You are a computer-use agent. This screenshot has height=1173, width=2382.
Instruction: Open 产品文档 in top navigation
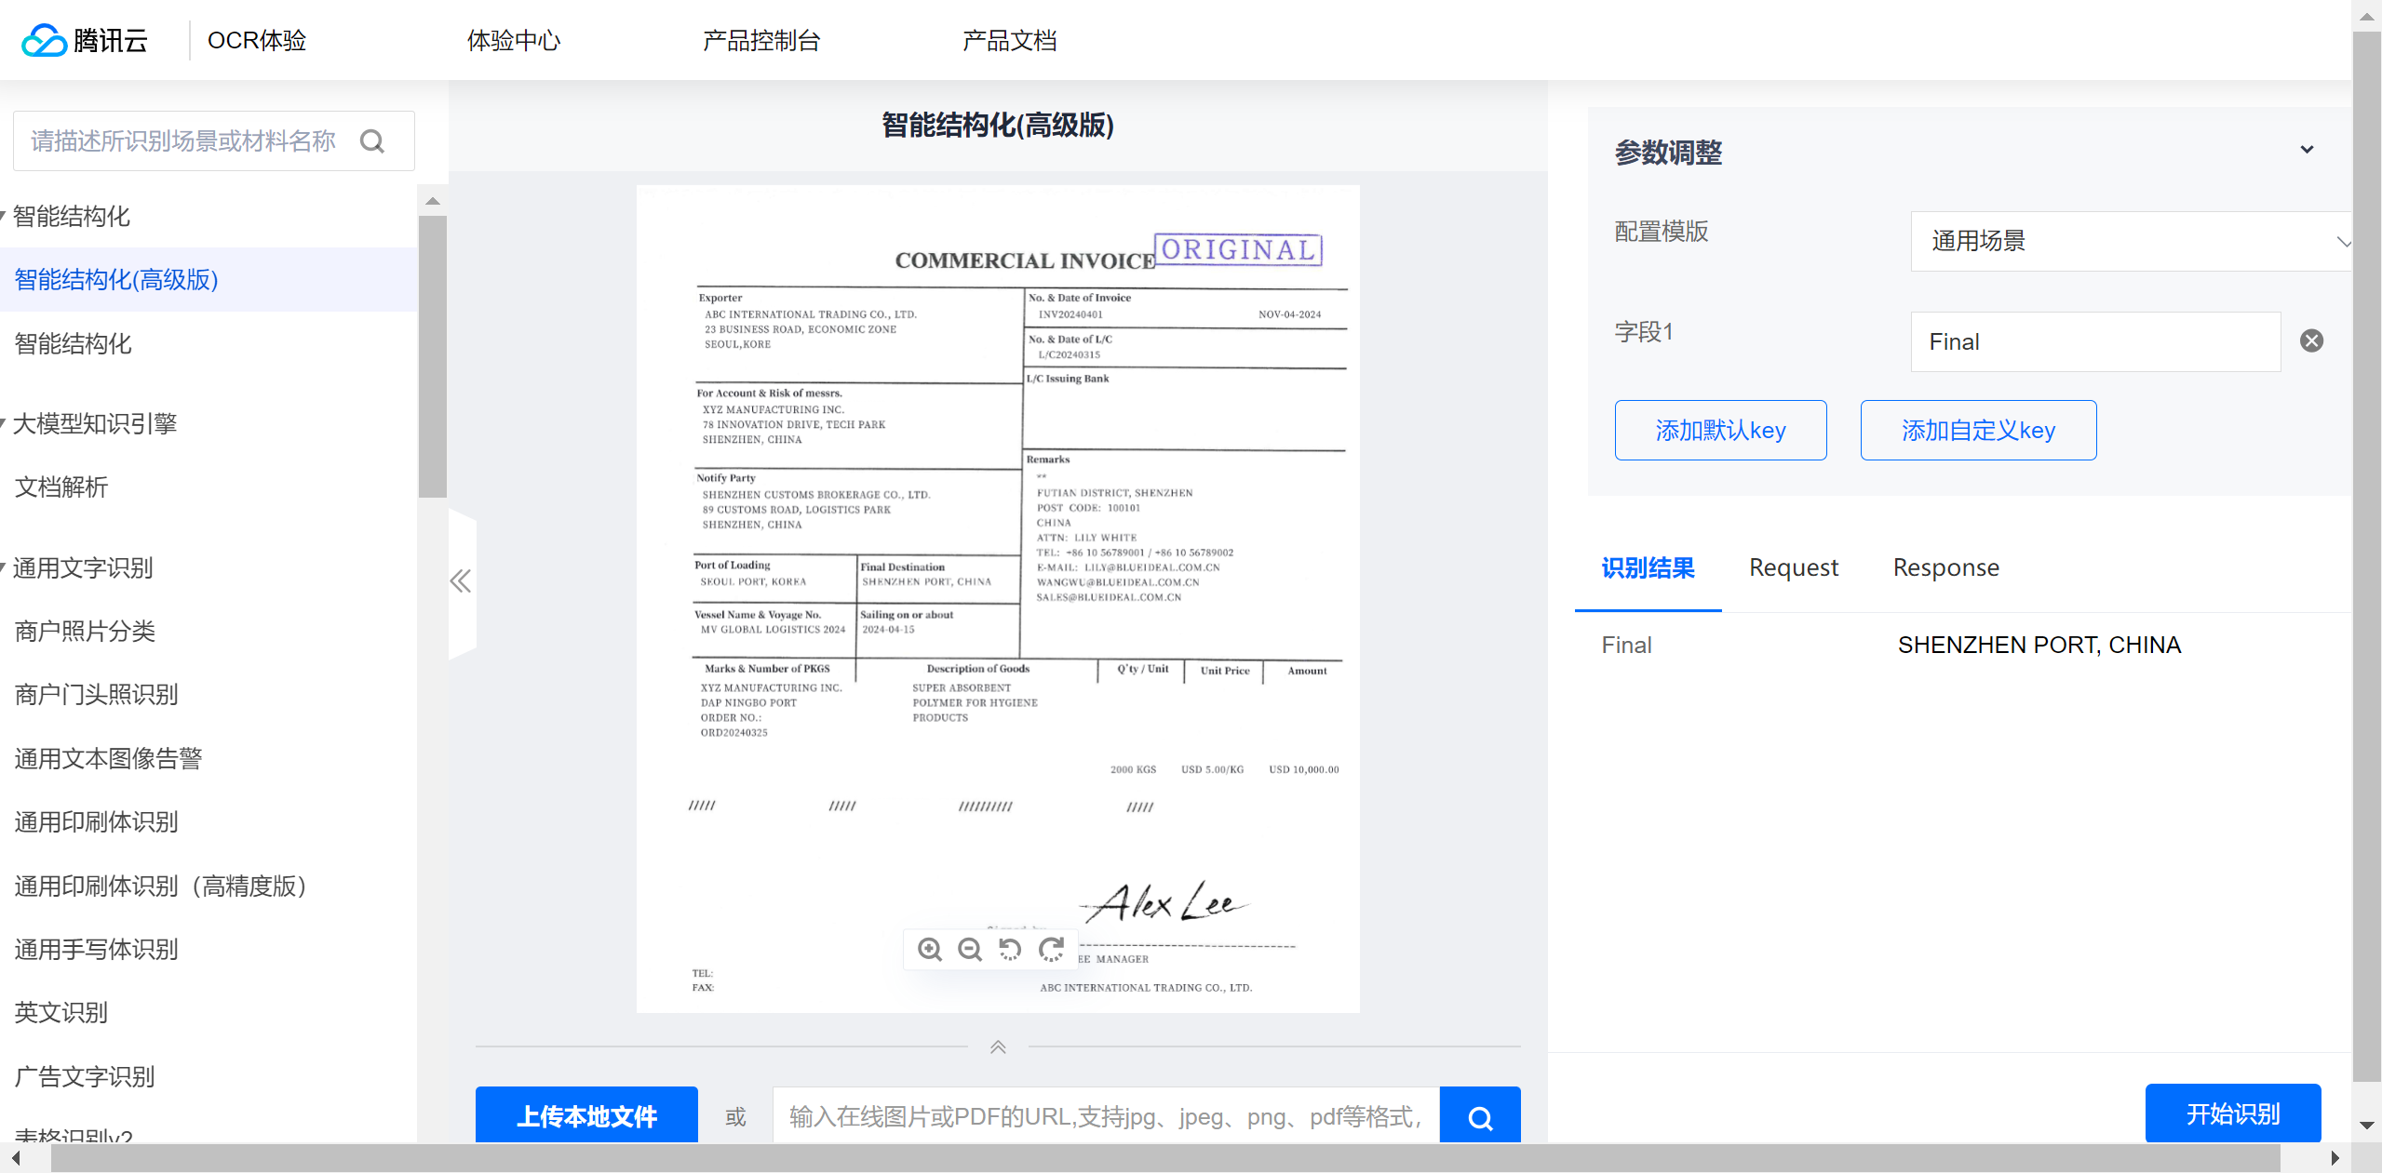tap(1009, 40)
